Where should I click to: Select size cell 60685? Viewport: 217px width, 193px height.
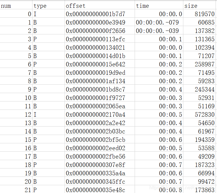point(199,22)
